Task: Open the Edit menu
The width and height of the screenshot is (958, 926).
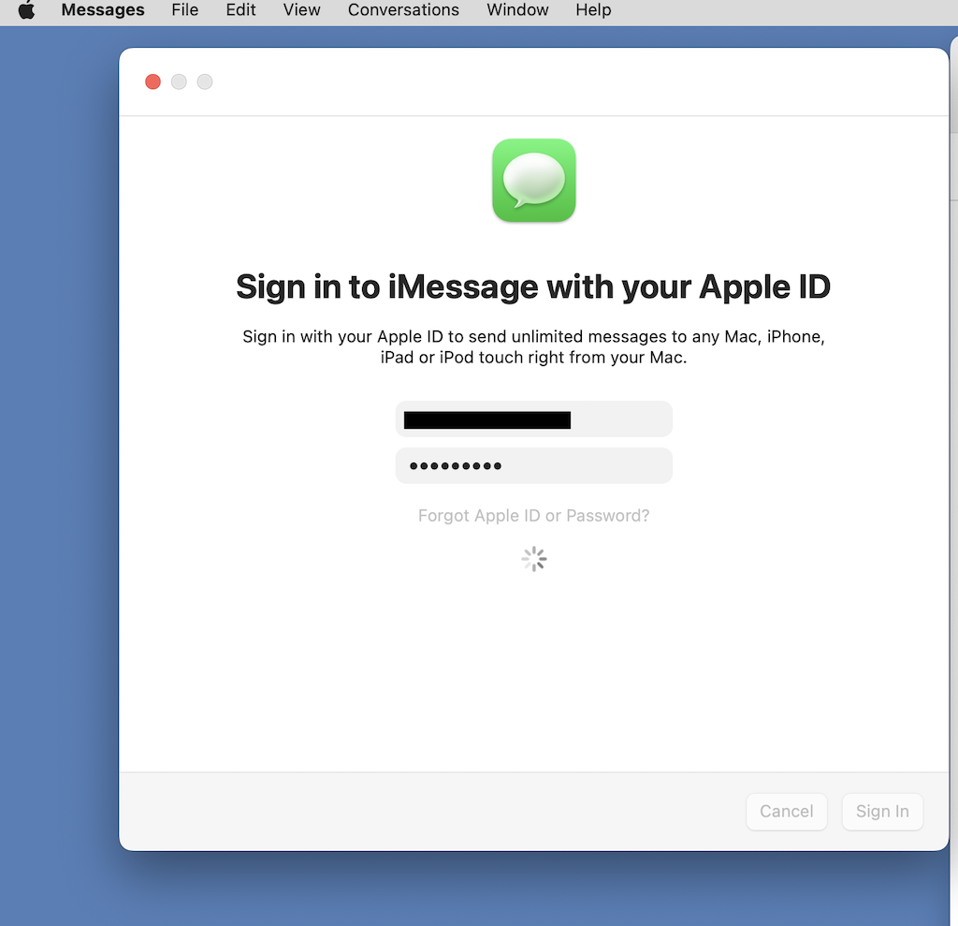Action: coord(240,9)
